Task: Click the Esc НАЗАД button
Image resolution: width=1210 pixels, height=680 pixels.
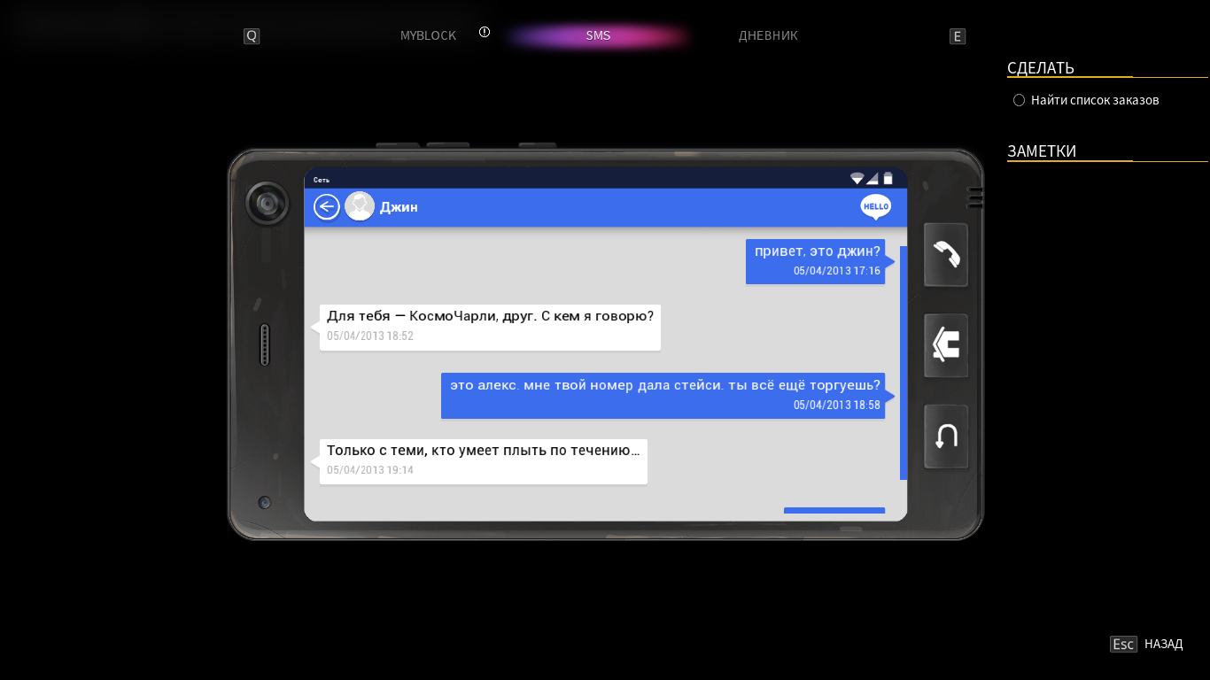Action: [x=1146, y=644]
